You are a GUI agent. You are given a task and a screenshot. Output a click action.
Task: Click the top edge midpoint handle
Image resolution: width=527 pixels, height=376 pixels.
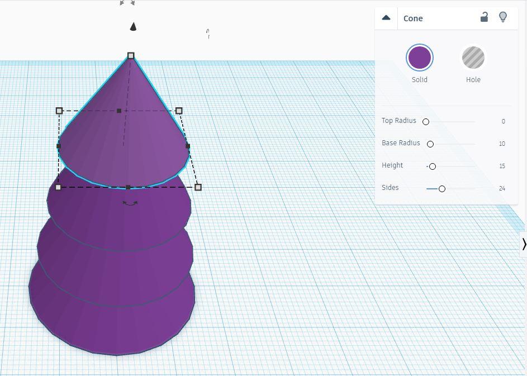tap(119, 111)
